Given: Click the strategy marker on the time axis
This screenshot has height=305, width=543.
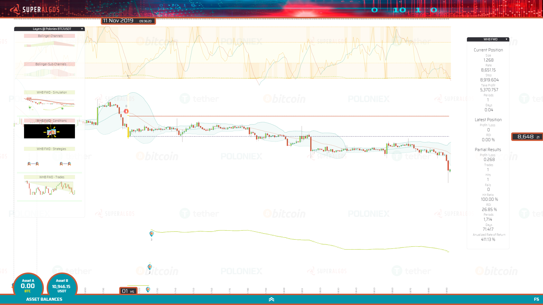Looking at the screenshot, I should coord(148,289).
